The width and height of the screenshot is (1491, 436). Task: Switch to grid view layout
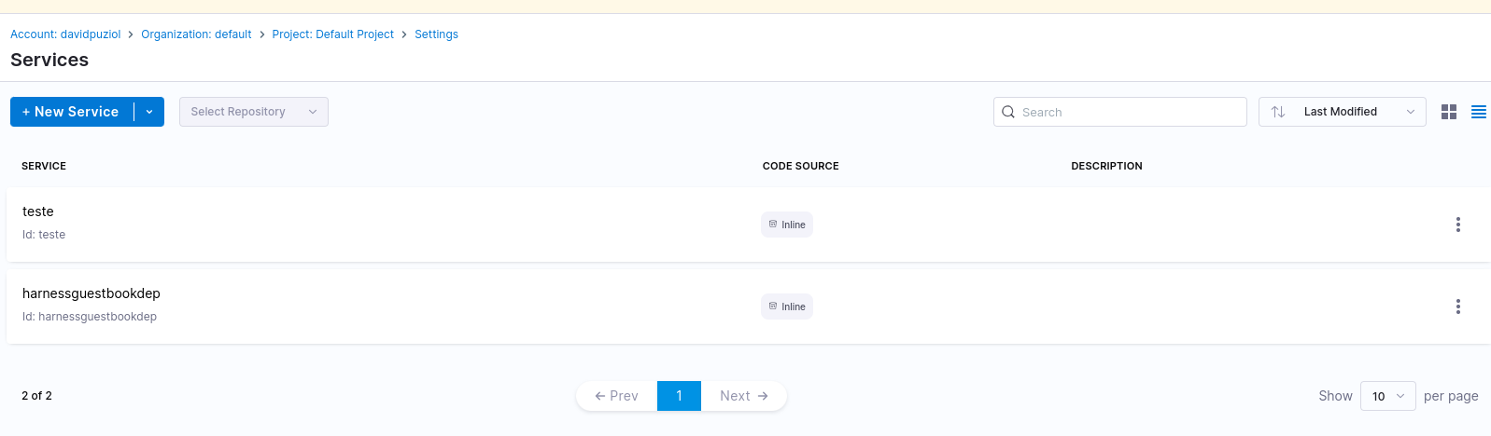click(x=1449, y=112)
